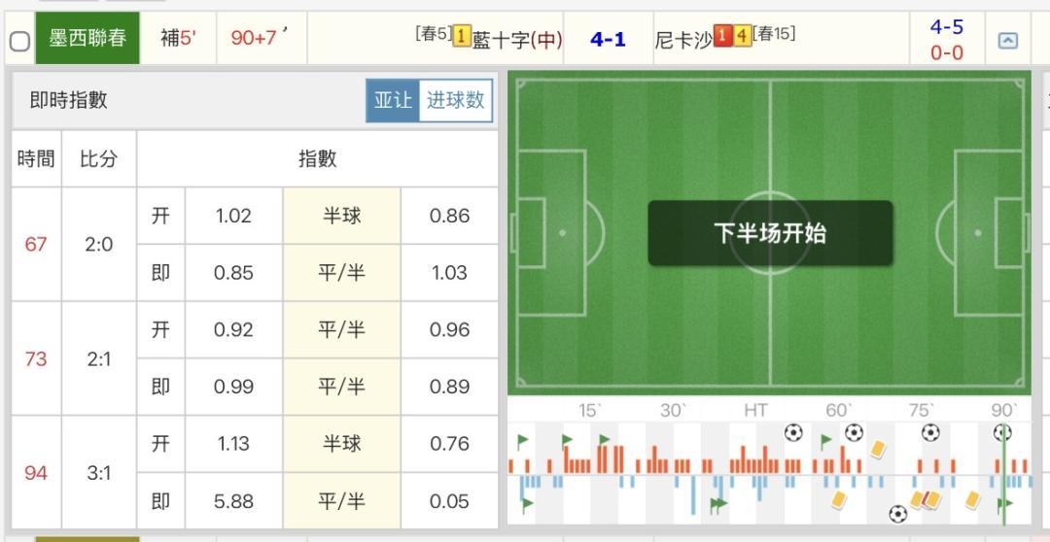
Task: Open the 尼卡沙 team name link
Action: [x=683, y=40]
